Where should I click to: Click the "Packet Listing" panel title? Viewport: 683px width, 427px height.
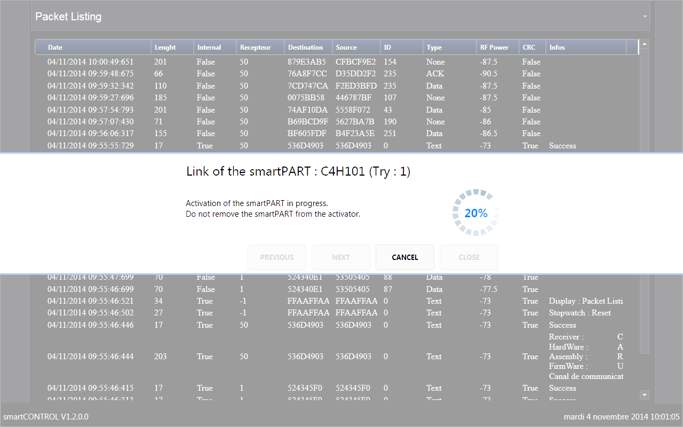68,17
